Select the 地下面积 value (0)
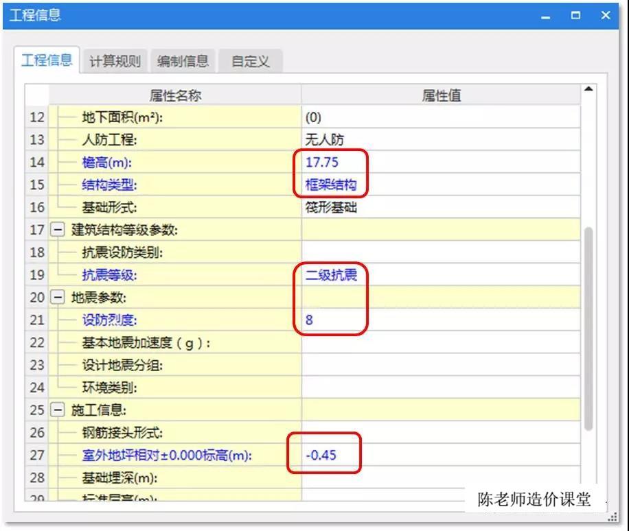Image resolution: width=629 pixels, height=531 pixels. pos(313,117)
